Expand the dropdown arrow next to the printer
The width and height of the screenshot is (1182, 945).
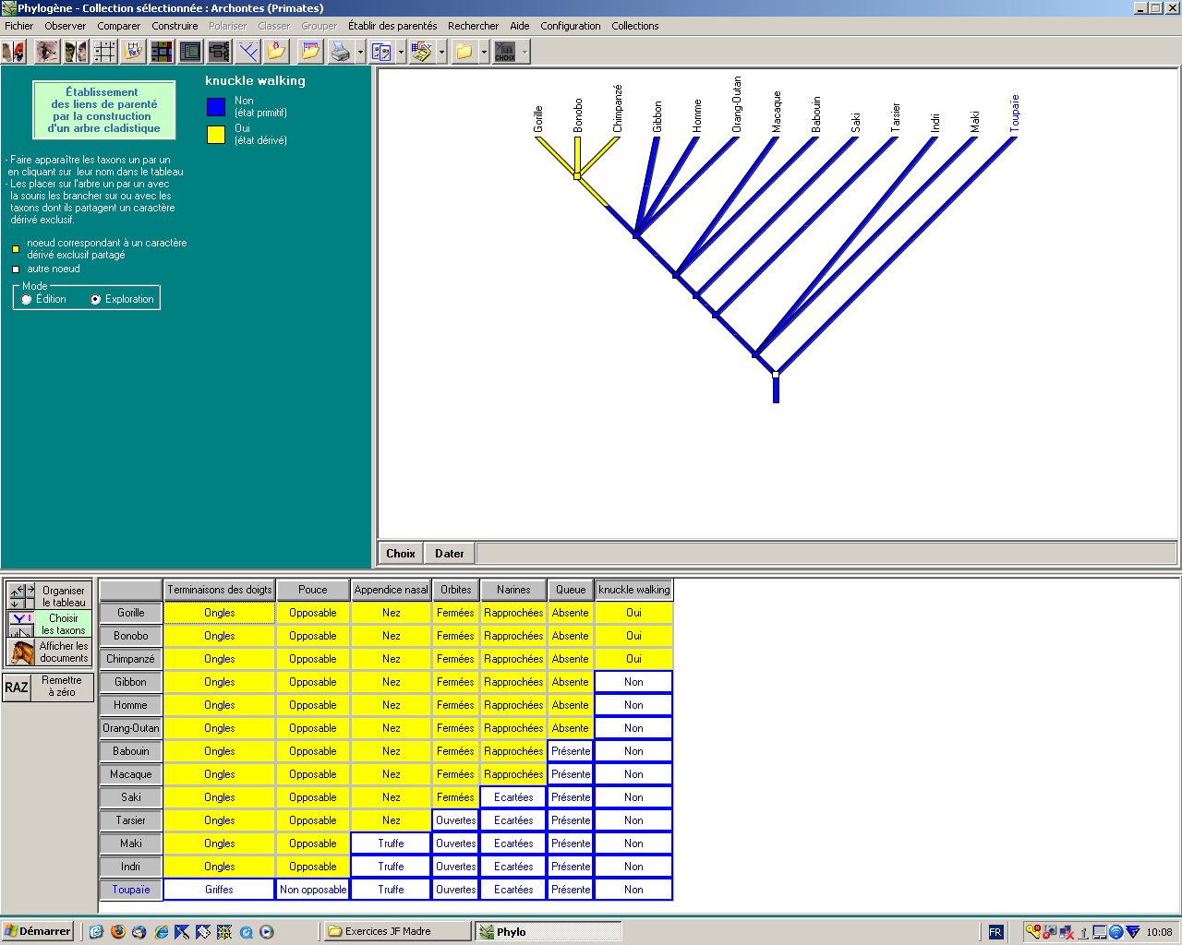(360, 53)
